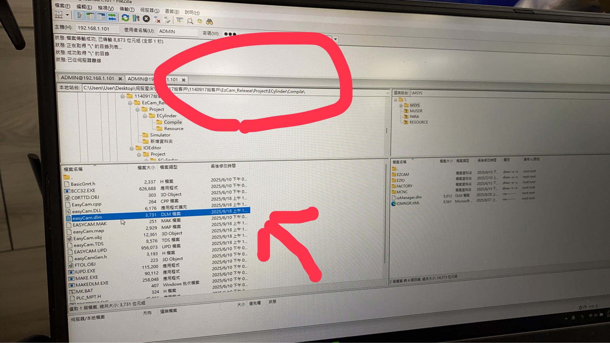Select easyCam.DLL in local file list

(x=87, y=211)
